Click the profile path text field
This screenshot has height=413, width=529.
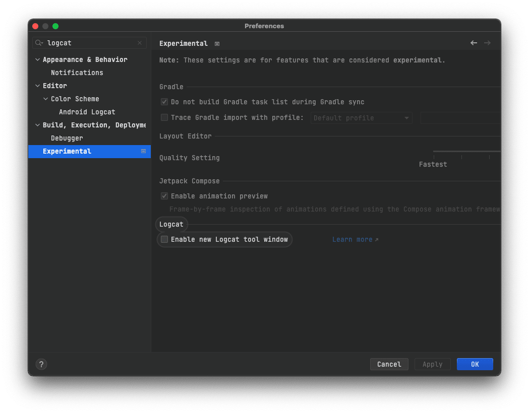(x=460, y=118)
